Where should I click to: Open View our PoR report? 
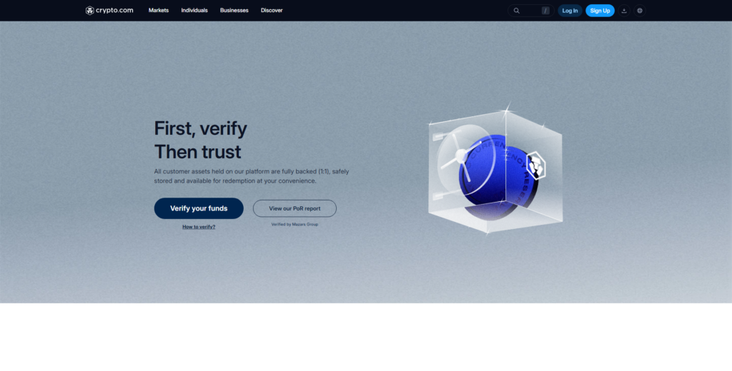coord(295,208)
